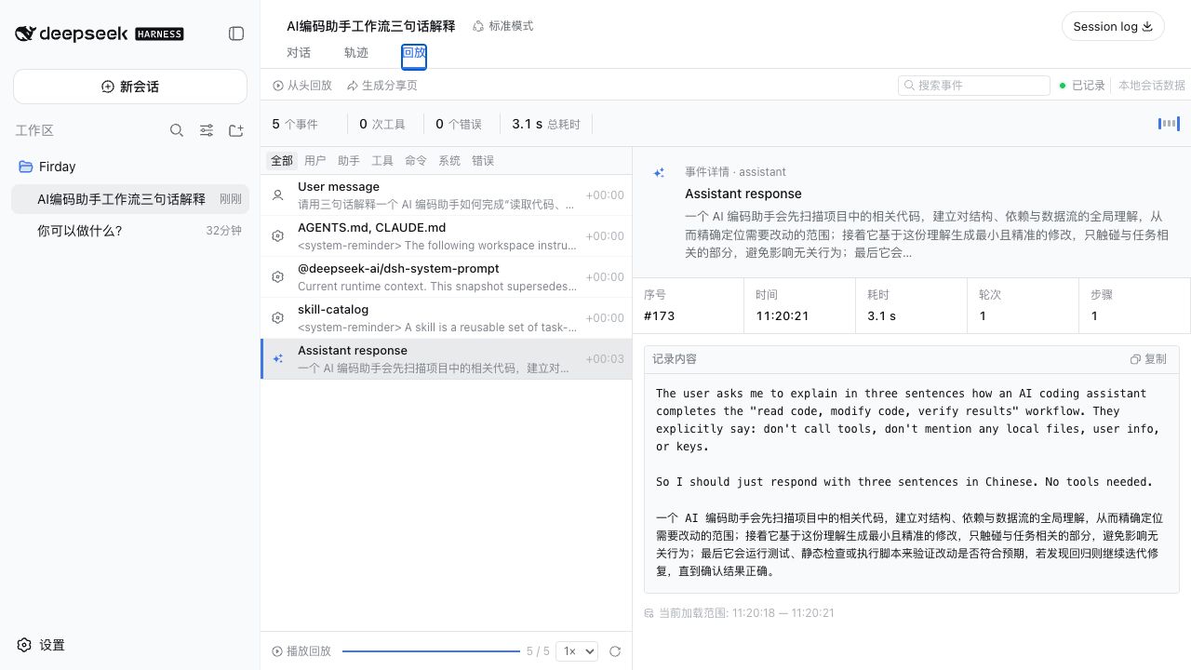Filter events by 系统
The height and width of the screenshot is (670, 1191).
coord(449,160)
